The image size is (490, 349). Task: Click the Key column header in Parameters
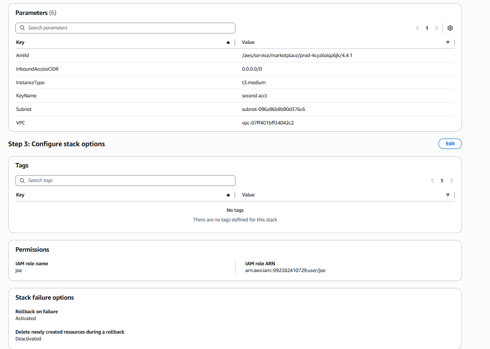[20, 43]
